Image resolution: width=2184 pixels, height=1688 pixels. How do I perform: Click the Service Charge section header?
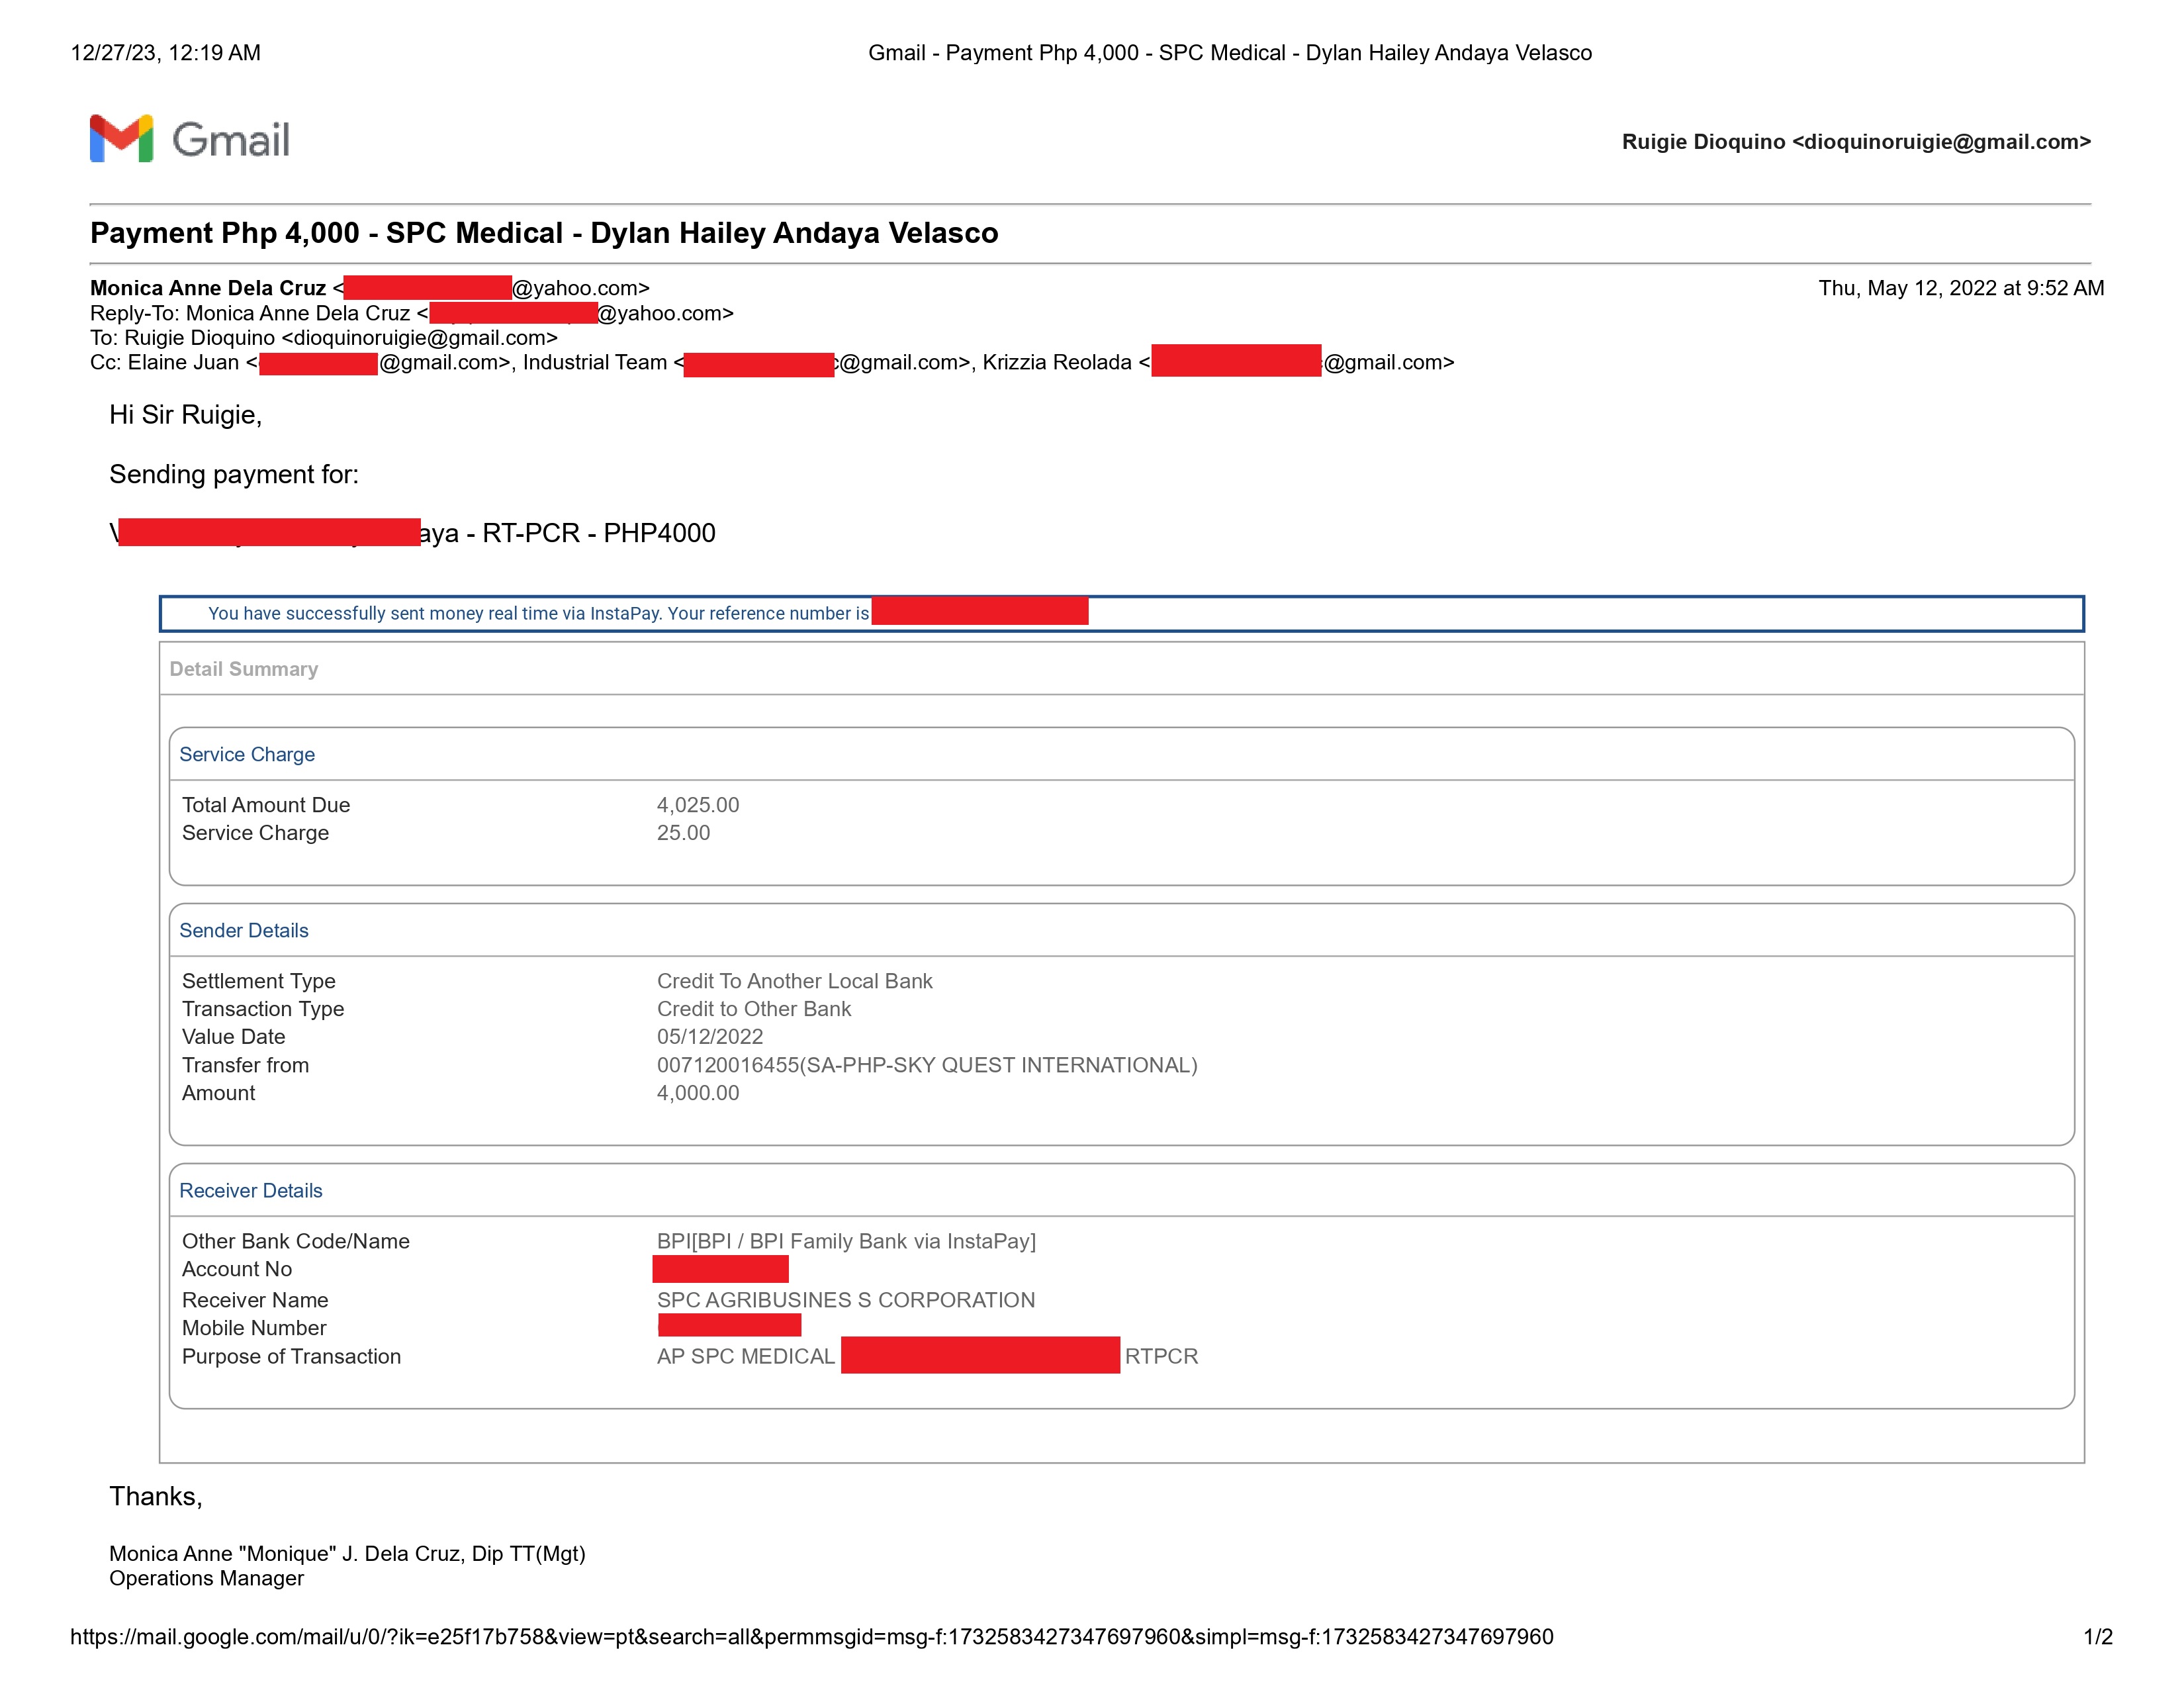(247, 754)
